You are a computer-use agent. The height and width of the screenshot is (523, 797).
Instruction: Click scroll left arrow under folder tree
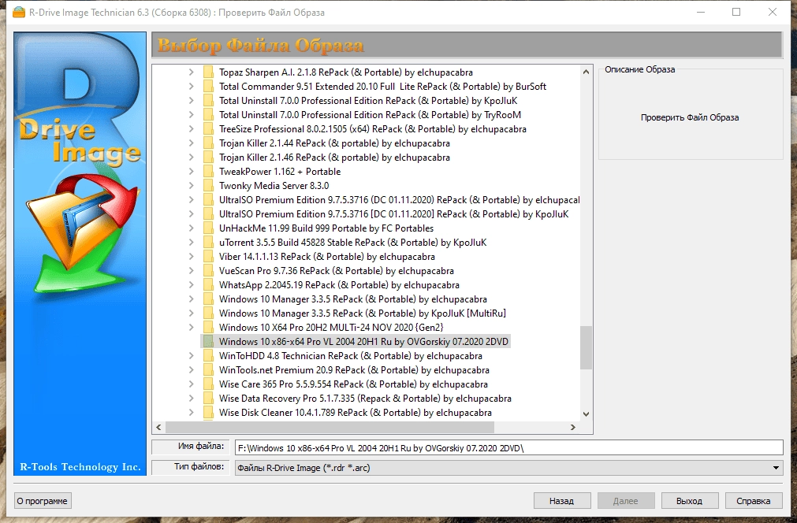pyautogui.click(x=158, y=428)
